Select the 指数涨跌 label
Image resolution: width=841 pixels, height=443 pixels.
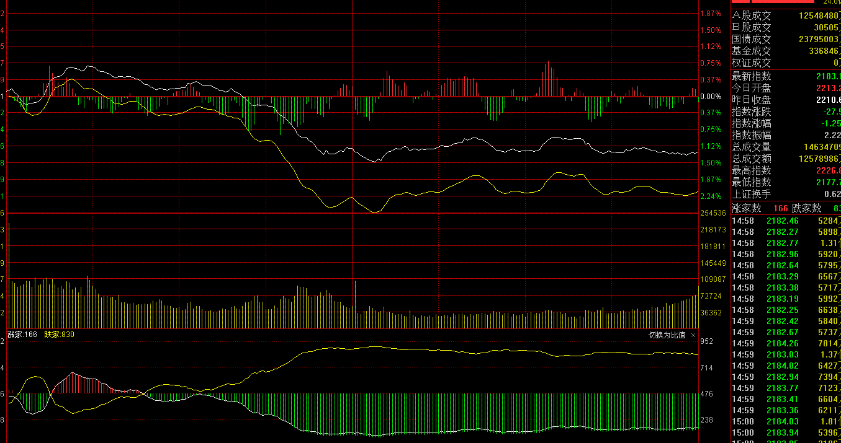(751, 112)
